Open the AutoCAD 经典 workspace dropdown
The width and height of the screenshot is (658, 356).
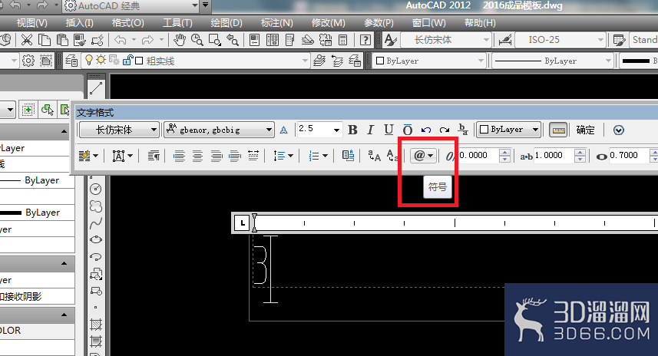click(131, 6)
